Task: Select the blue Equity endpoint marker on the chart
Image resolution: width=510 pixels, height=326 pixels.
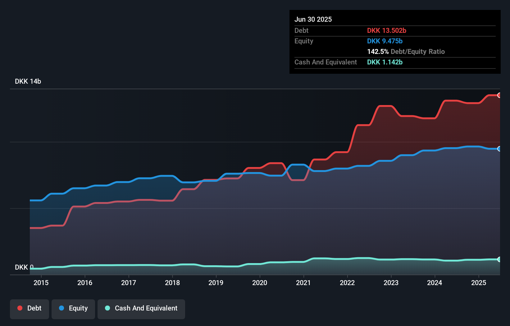Action: point(499,149)
